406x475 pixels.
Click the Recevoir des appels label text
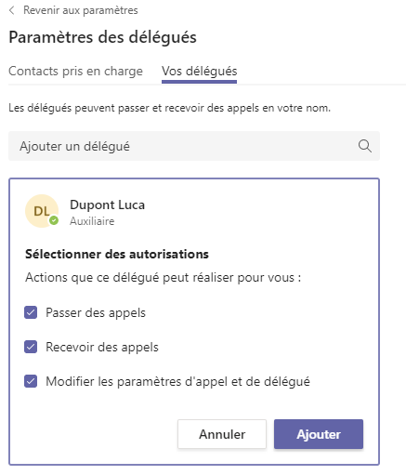coord(102,347)
